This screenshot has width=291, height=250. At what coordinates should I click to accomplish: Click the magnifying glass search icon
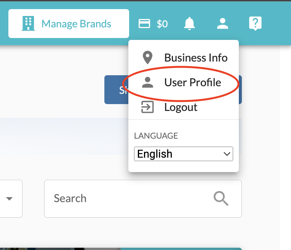click(221, 198)
